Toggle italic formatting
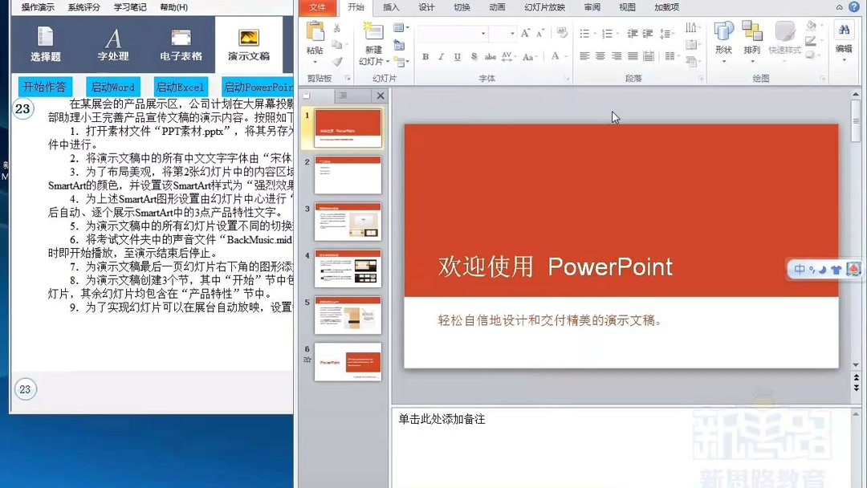This screenshot has width=867, height=488. point(441,56)
